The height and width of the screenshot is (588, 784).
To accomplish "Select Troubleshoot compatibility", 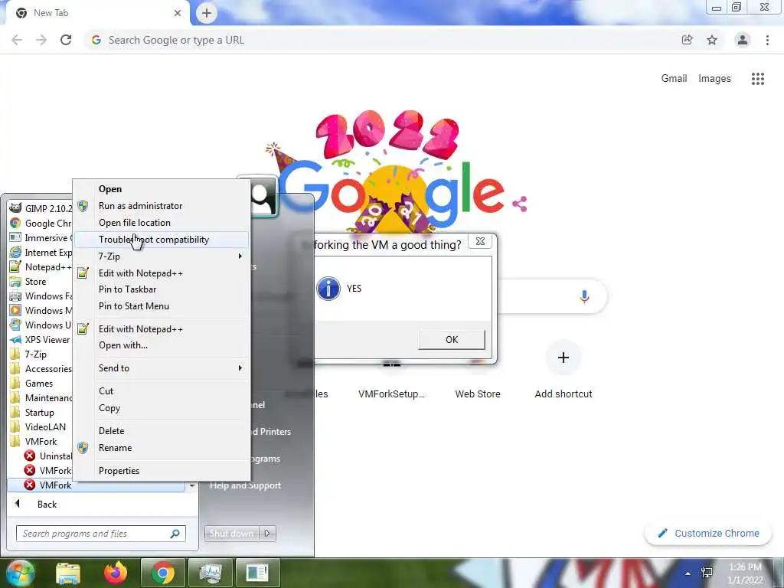I will click(x=162, y=240).
